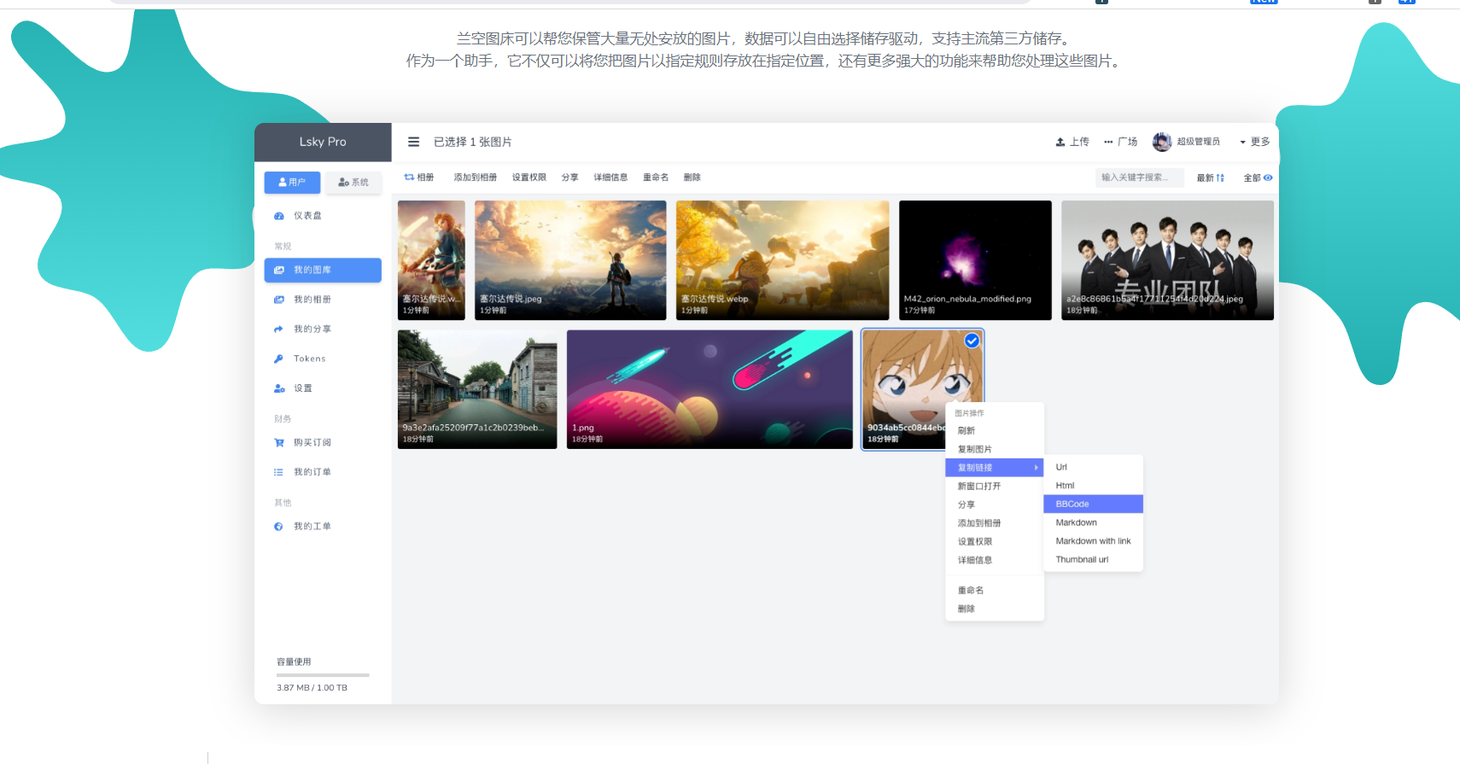Expand the More dropdown in header
The height and width of the screenshot is (764, 1460).
[x=1254, y=142]
